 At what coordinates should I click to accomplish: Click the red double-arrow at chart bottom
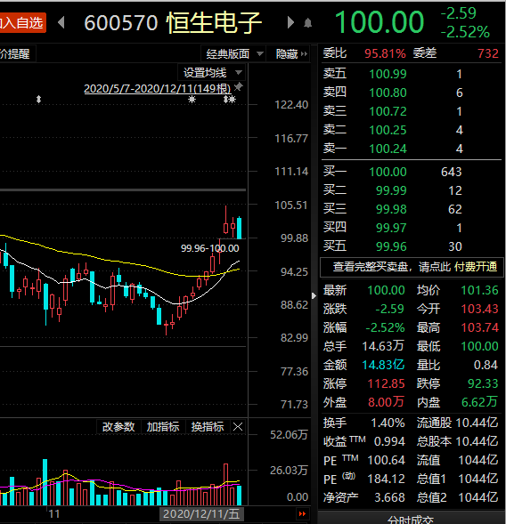point(302,513)
